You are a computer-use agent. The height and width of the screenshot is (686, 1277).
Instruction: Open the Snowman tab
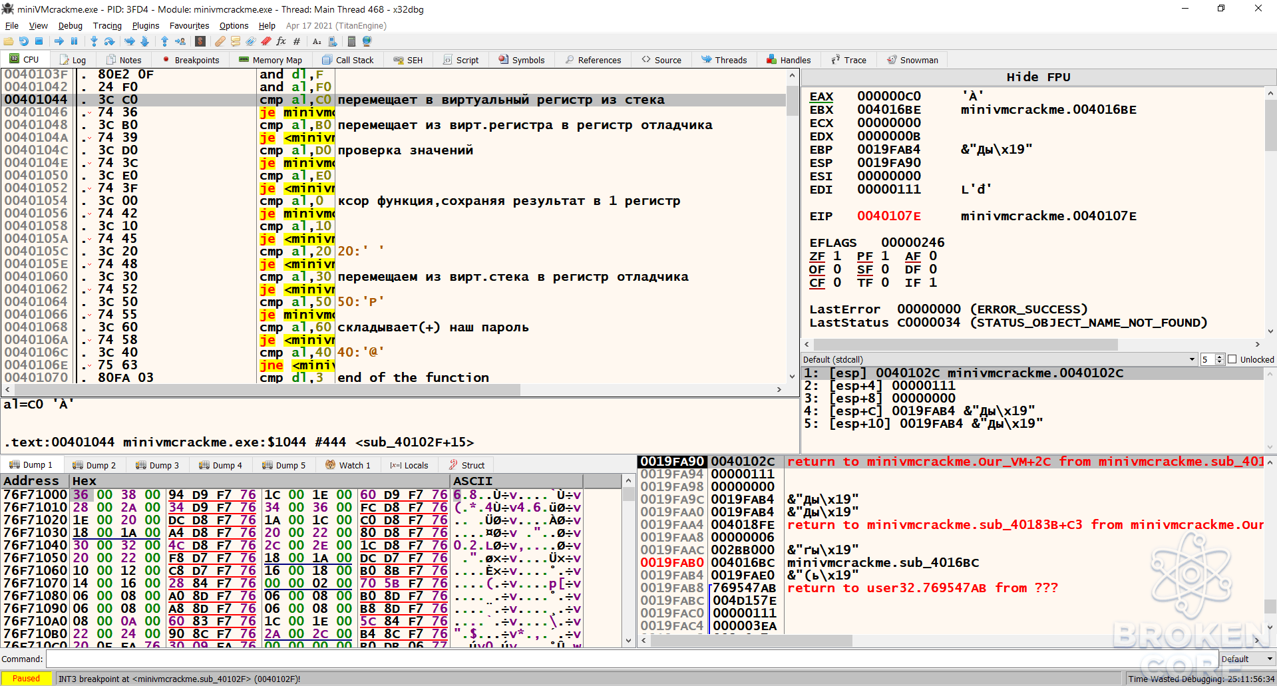912,60
